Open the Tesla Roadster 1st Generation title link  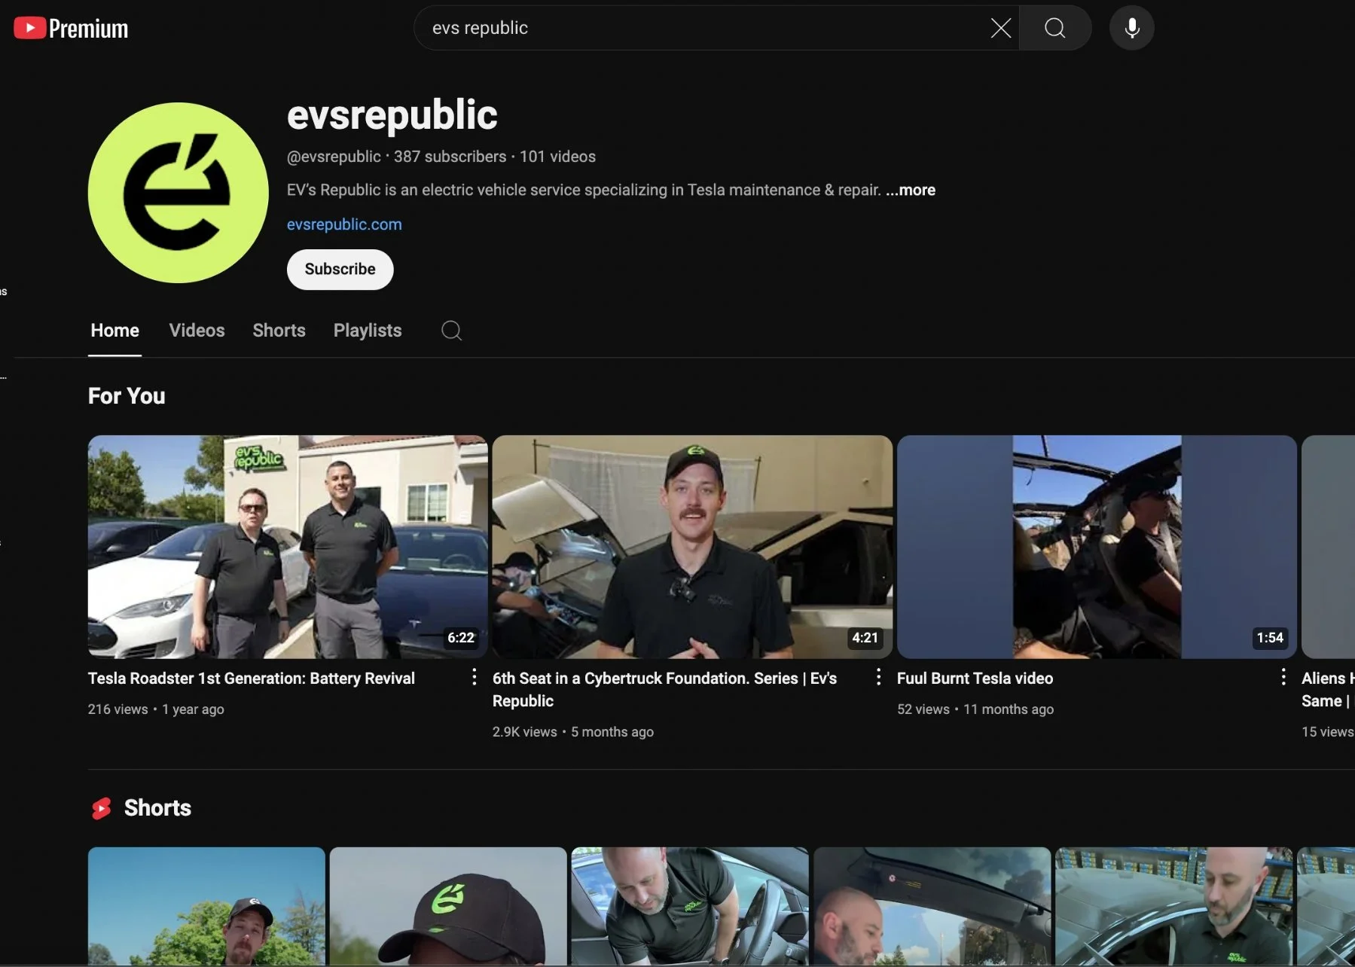252,679
